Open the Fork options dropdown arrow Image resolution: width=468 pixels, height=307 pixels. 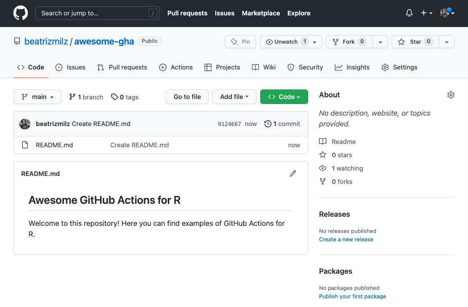pyautogui.click(x=380, y=42)
